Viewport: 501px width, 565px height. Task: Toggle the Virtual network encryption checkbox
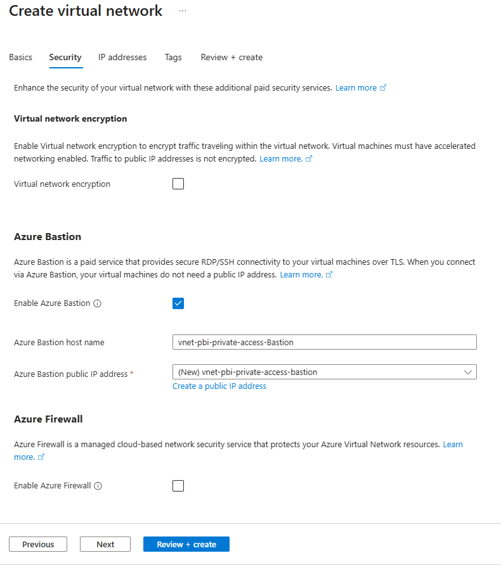click(x=178, y=184)
